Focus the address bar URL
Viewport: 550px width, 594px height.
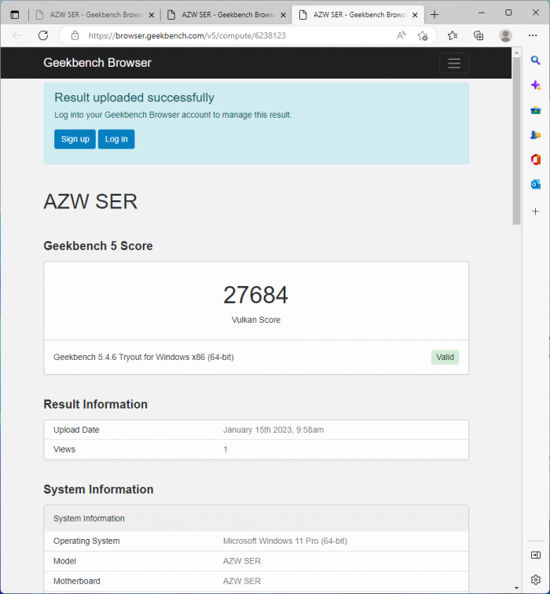click(x=187, y=35)
